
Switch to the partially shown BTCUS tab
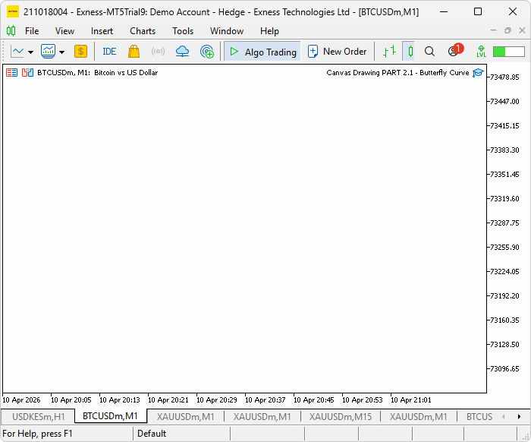click(x=479, y=417)
